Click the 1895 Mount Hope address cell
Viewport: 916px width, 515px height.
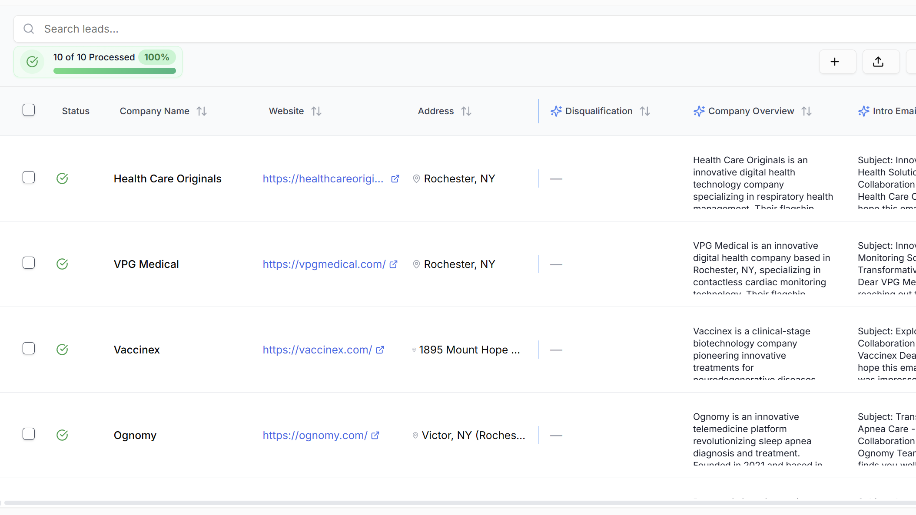pos(470,350)
